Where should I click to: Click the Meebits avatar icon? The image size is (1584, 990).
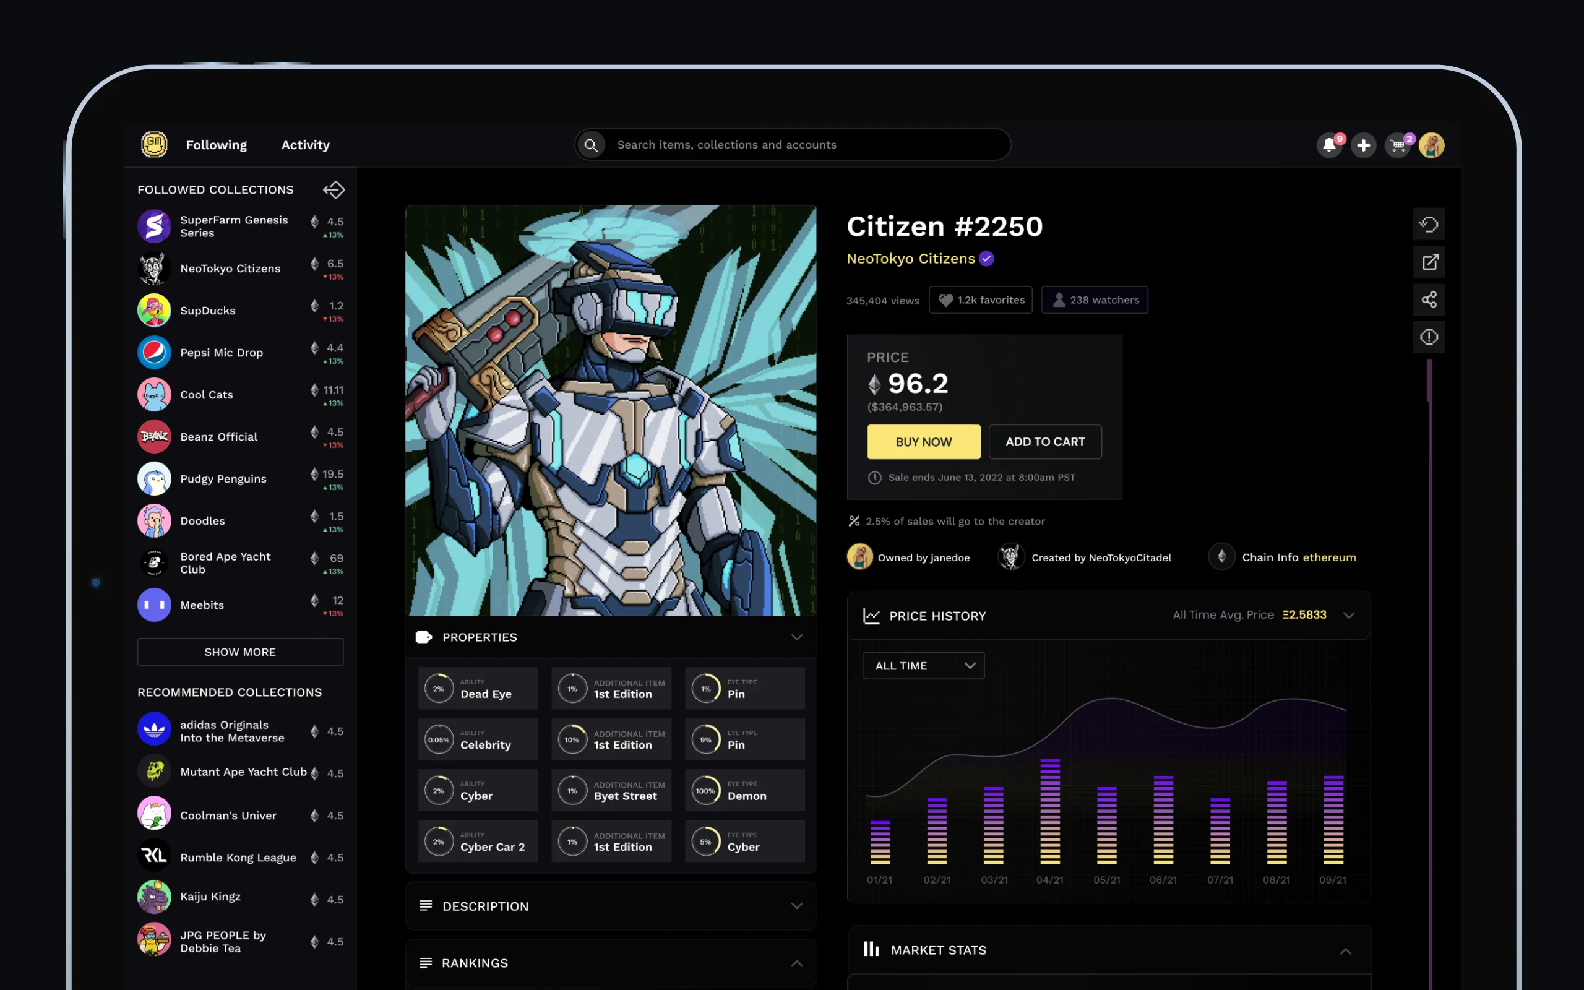(155, 605)
